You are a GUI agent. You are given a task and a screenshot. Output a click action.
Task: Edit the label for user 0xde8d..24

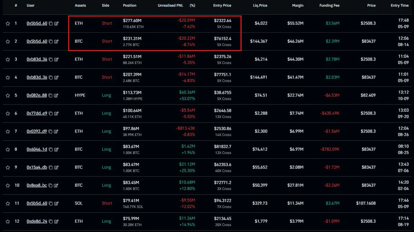pyautogui.click(x=56, y=221)
